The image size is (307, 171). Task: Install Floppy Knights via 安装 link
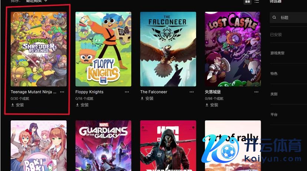click(82, 105)
